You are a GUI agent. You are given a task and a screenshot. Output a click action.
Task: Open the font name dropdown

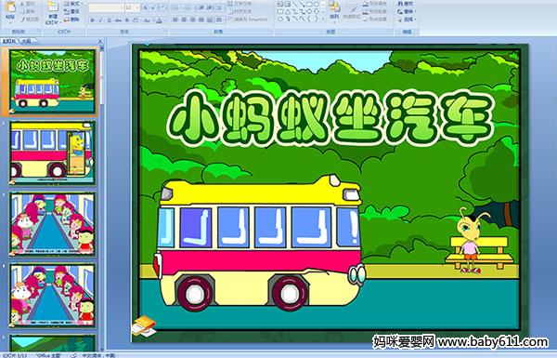[x=122, y=7]
